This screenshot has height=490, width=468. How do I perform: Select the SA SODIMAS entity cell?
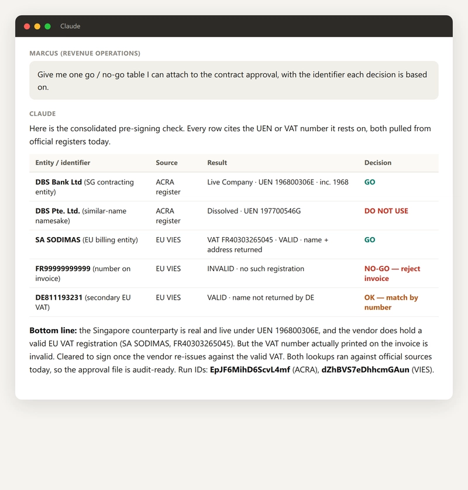87,239
